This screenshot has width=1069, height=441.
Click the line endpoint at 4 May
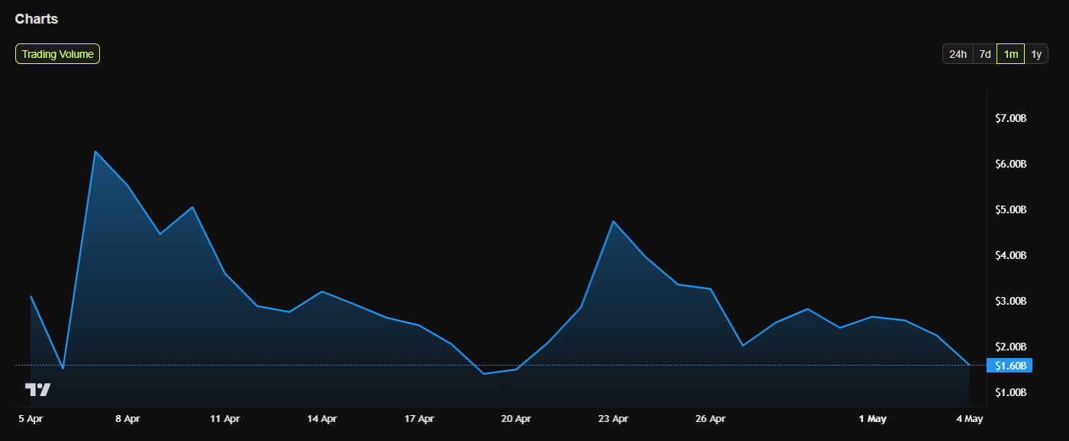[x=969, y=366]
